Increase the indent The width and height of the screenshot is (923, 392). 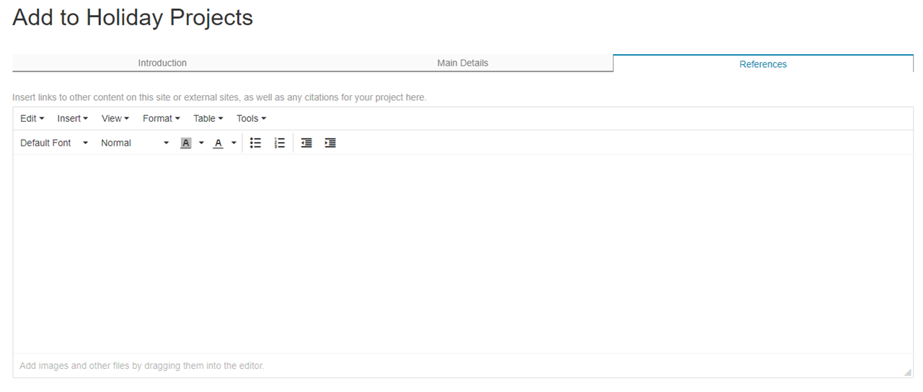330,143
